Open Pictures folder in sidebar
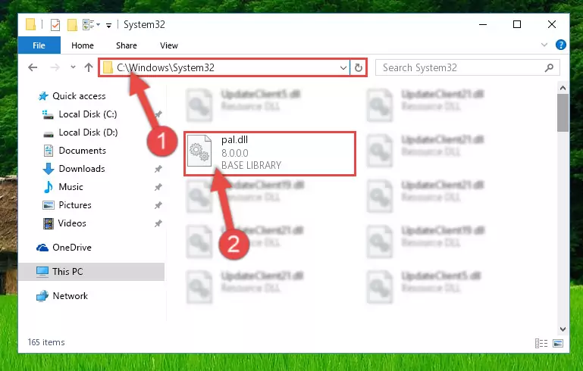This screenshot has width=583, height=371. (x=75, y=205)
